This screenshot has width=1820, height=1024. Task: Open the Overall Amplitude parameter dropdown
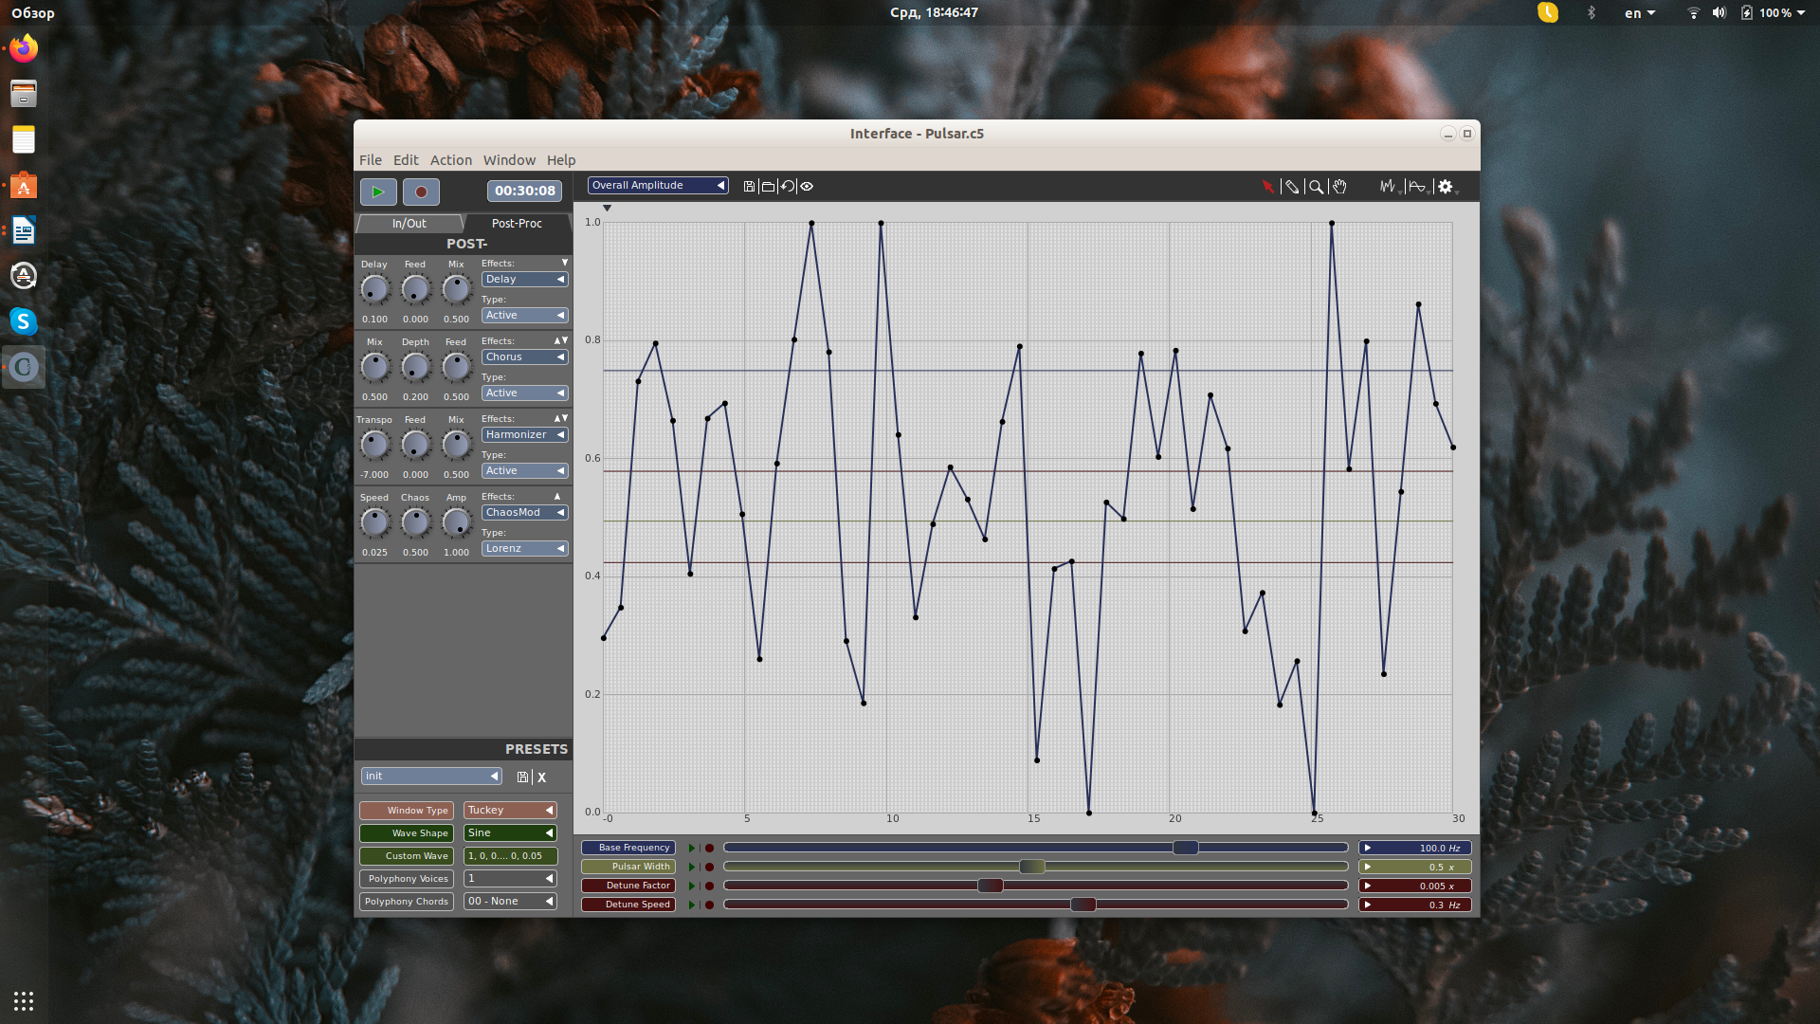coord(658,186)
